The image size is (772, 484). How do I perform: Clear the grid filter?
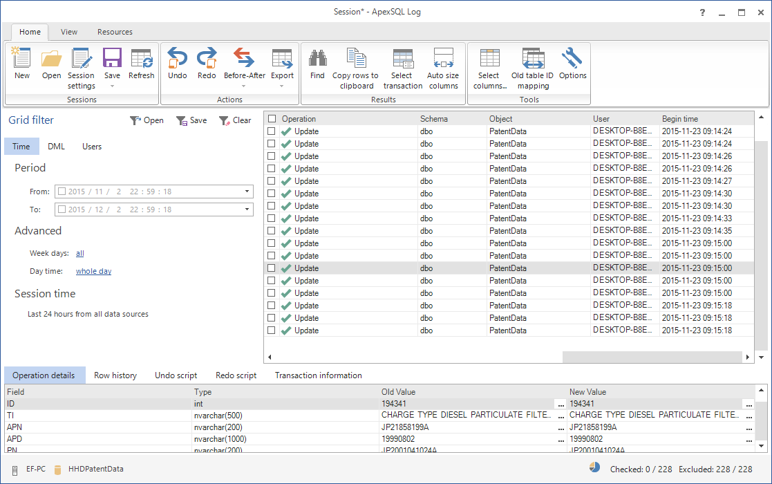point(235,120)
